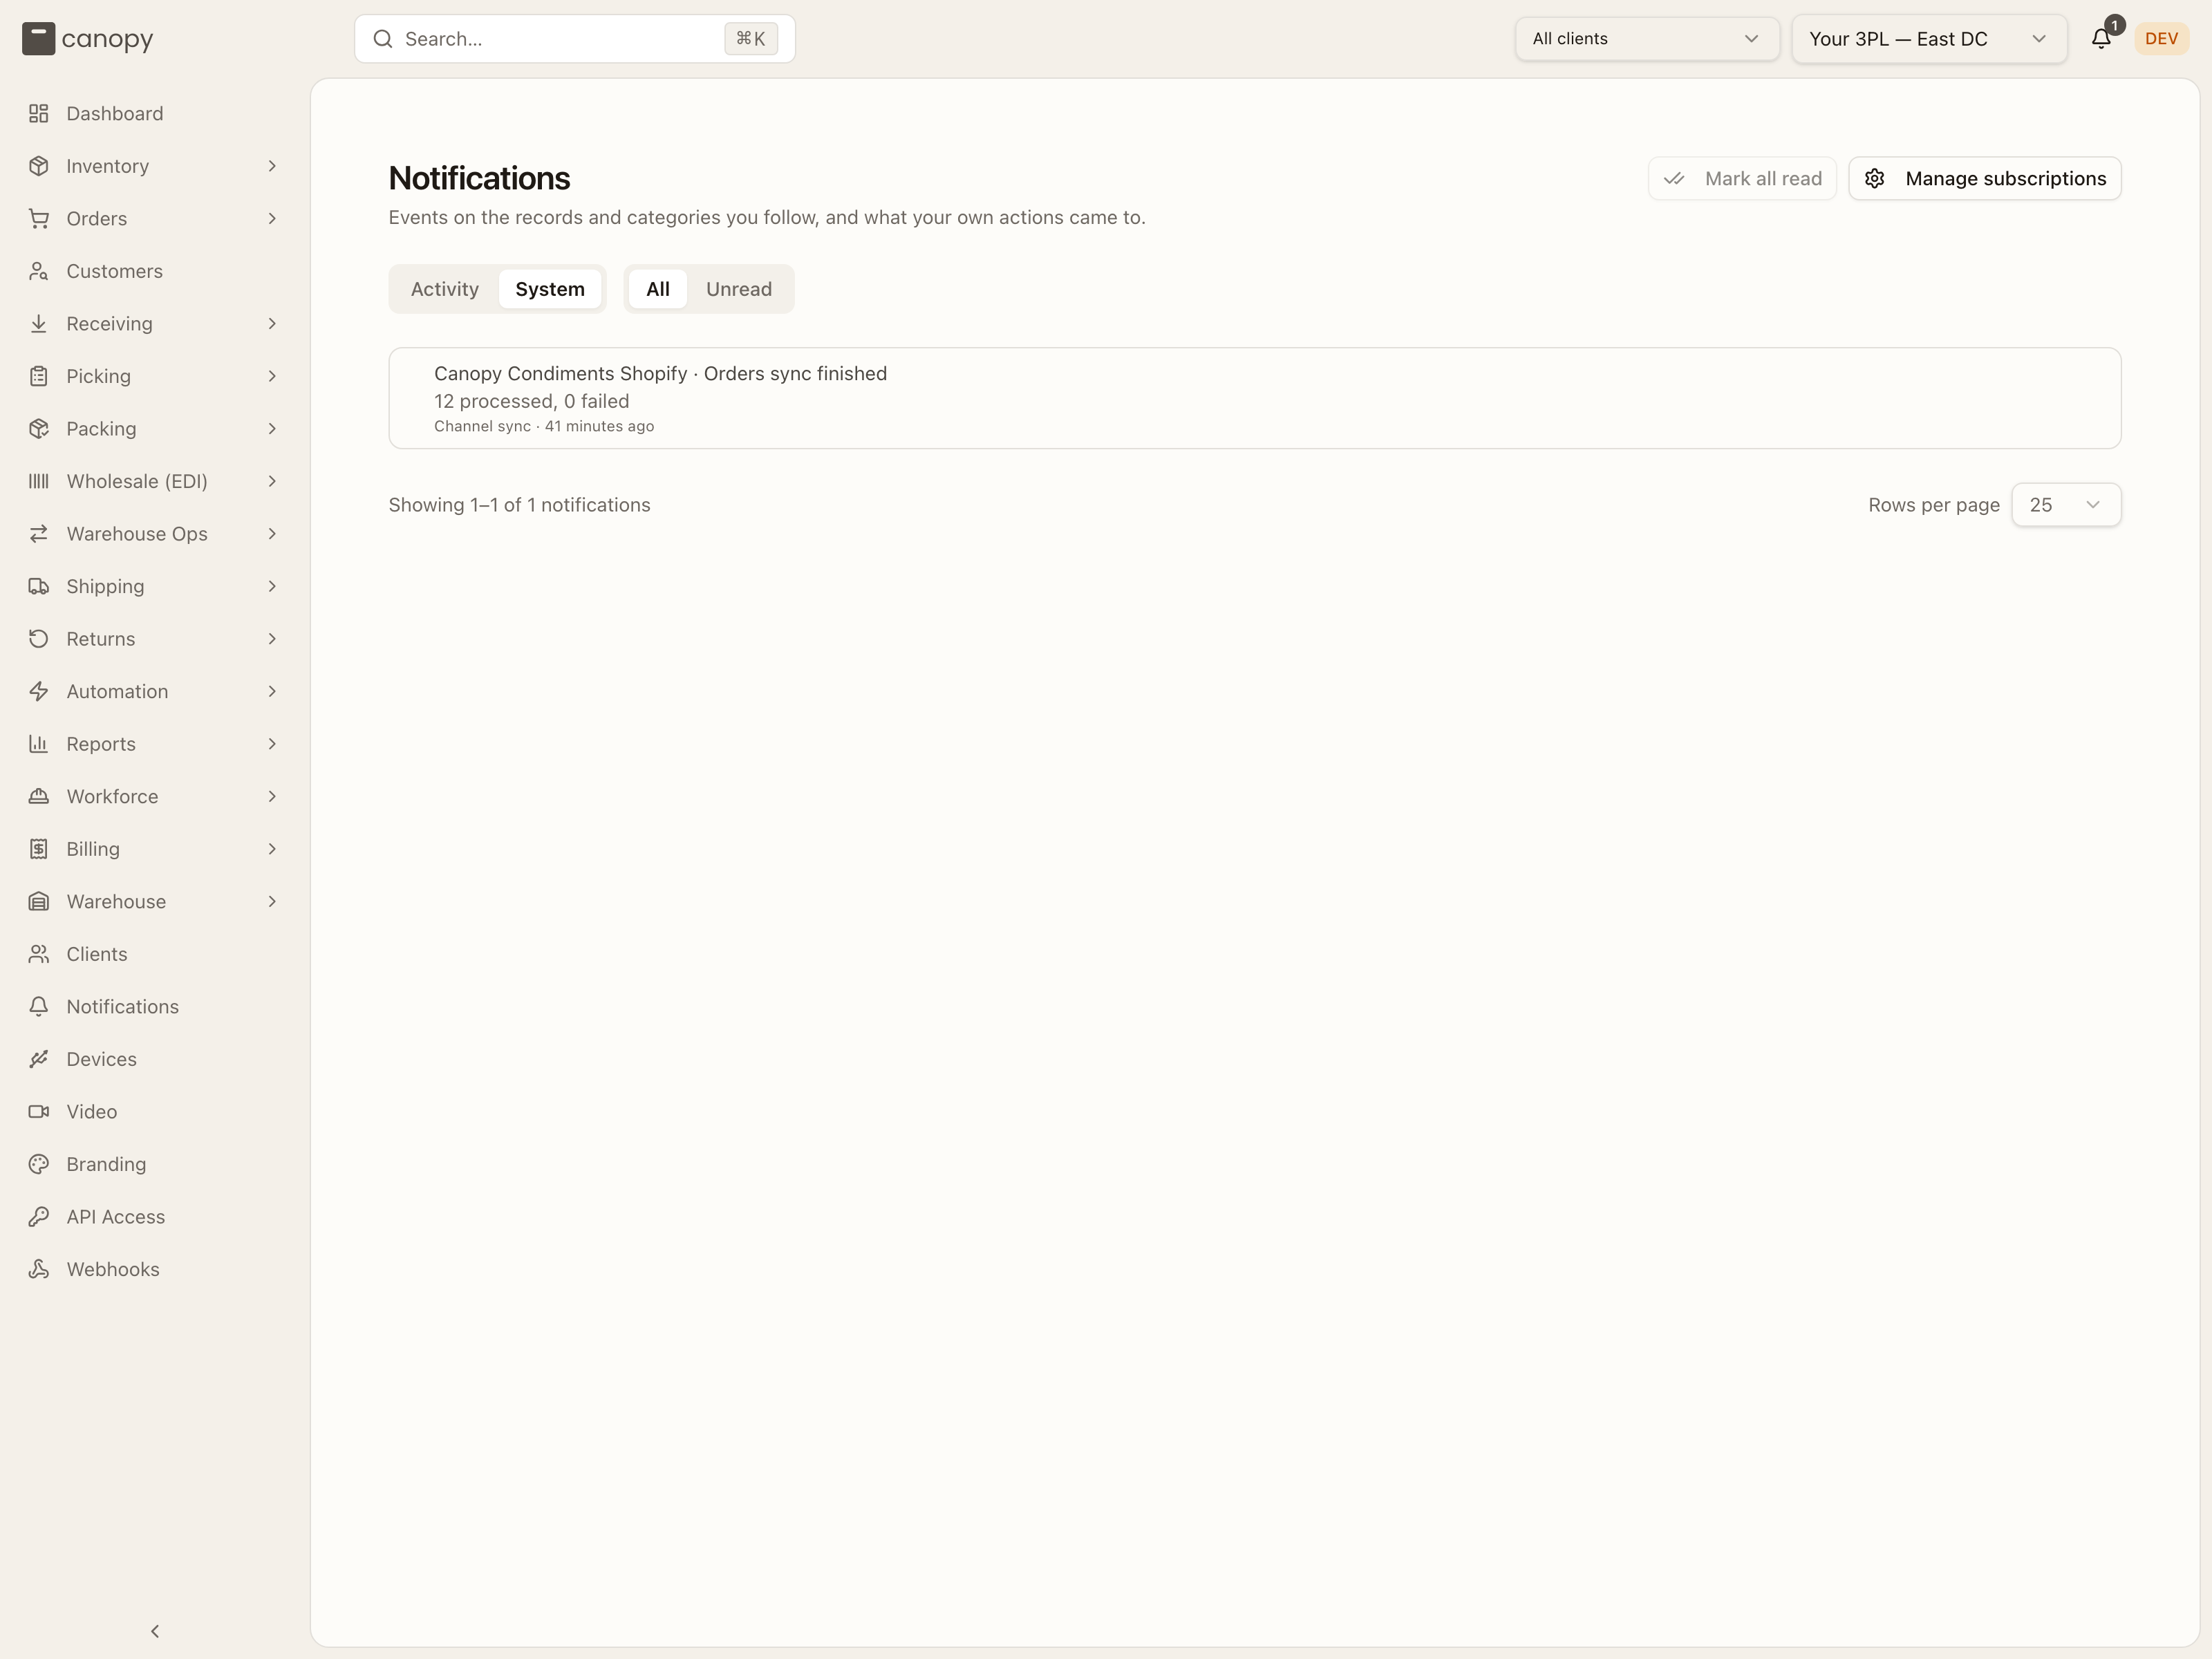Click the Clients people icon
Screen dimensions: 2212x1659
click(x=39, y=954)
